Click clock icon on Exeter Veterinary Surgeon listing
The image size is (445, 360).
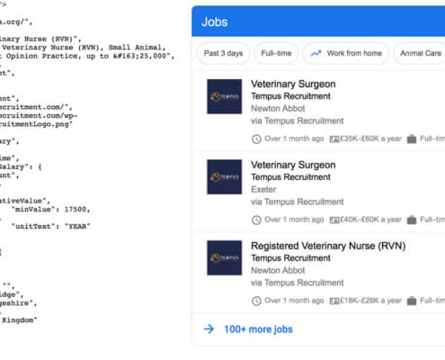coord(256,220)
